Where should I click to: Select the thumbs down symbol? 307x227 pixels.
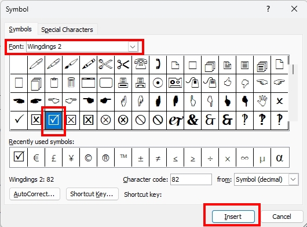(245, 83)
